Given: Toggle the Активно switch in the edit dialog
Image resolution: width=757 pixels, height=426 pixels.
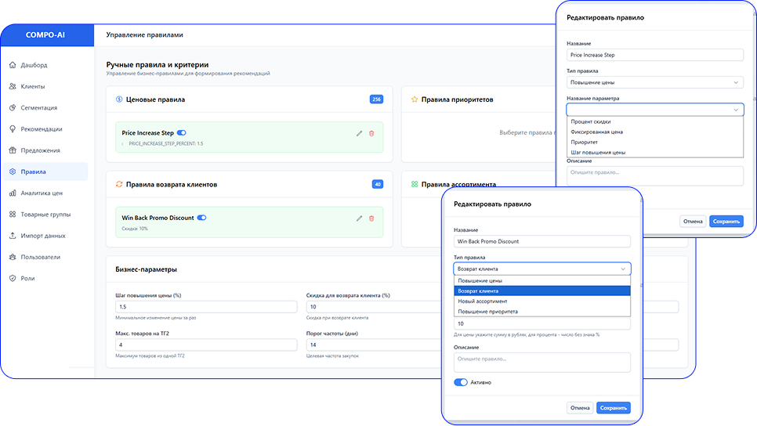Looking at the screenshot, I should point(461,382).
